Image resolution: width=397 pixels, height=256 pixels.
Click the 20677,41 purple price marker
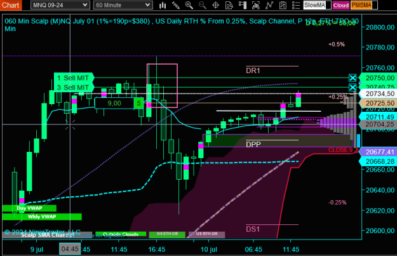point(379,152)
